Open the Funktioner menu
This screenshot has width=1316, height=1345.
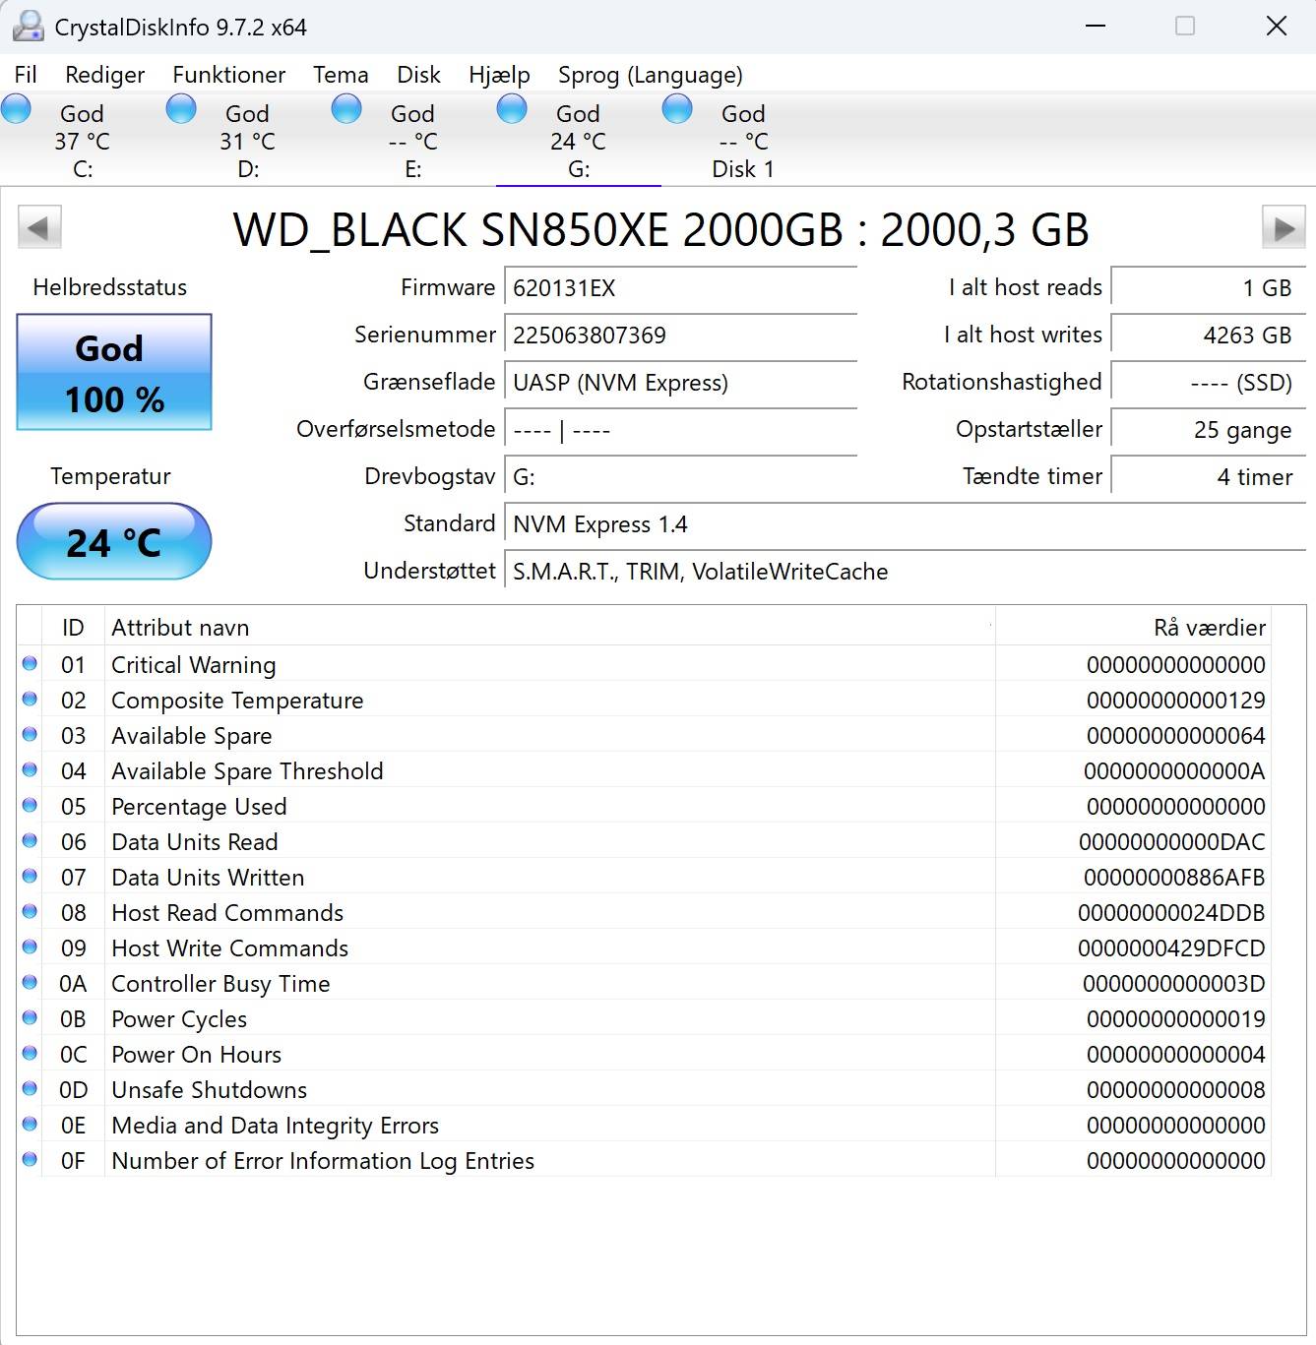coord(228,75)
